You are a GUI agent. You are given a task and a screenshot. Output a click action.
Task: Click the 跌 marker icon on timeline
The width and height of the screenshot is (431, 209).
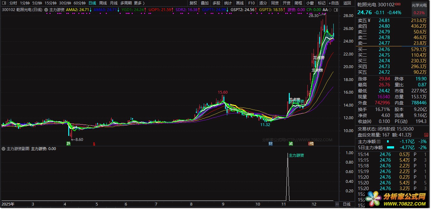pyautogui.click(x=69, y=144)
